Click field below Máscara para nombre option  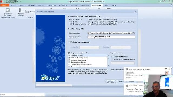coord(122,63)
